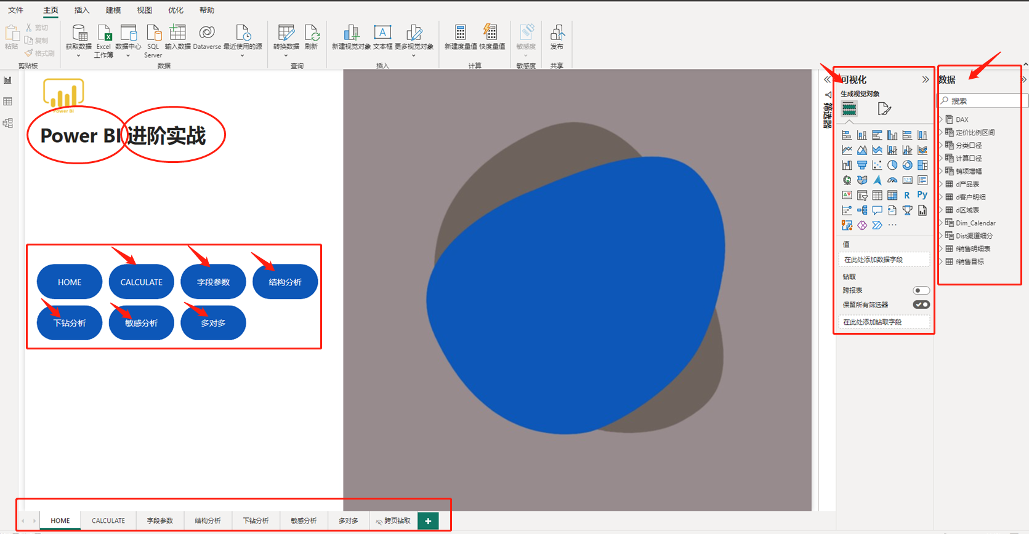Click the SQL Server ribbon icon
Image resolution: width=1029 pixels, height=534 pixels.
(x=153, y=41)
